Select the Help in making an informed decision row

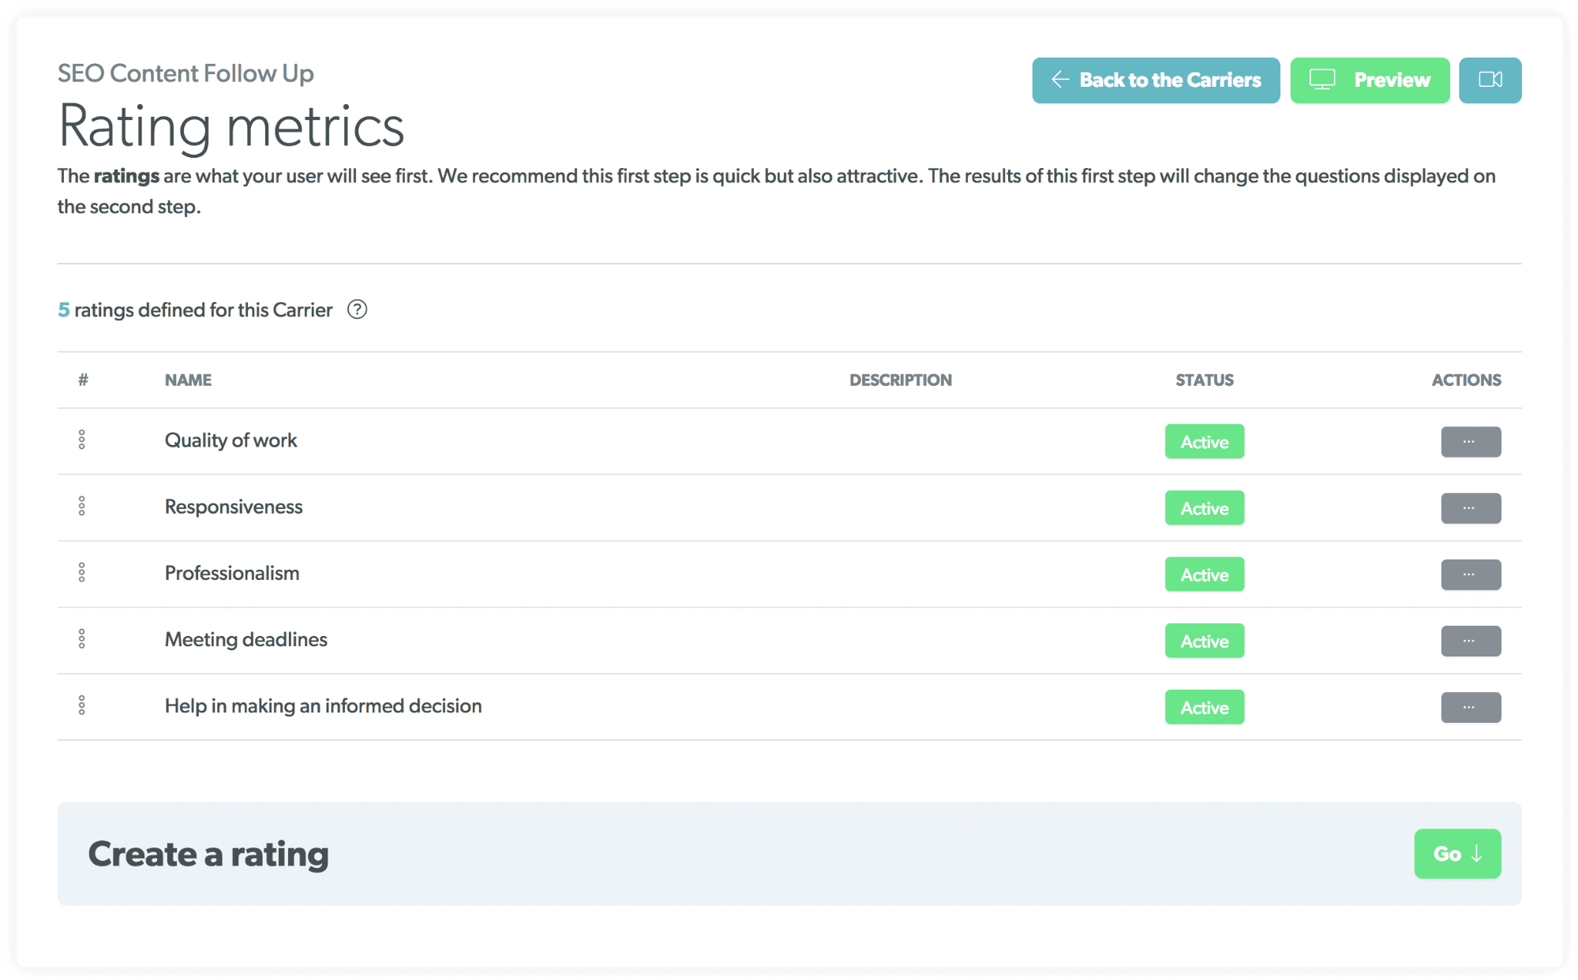323,706
